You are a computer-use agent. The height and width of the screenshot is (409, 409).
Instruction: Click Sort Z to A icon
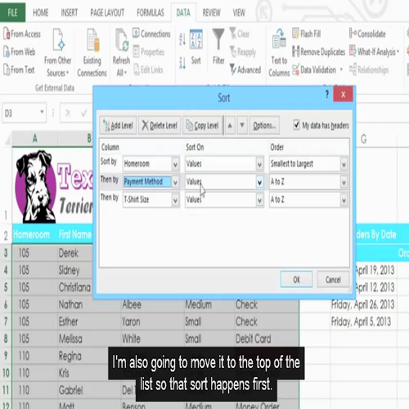coord(182,63)
